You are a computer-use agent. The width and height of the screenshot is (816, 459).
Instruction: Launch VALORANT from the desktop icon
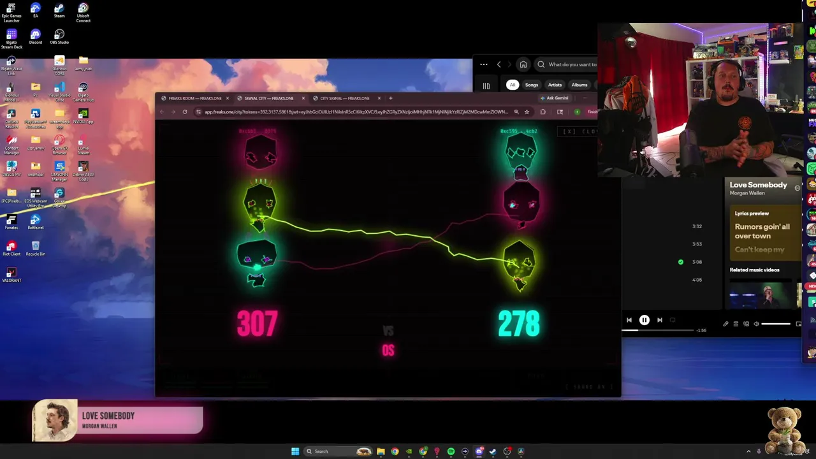(x=11, y=275)
